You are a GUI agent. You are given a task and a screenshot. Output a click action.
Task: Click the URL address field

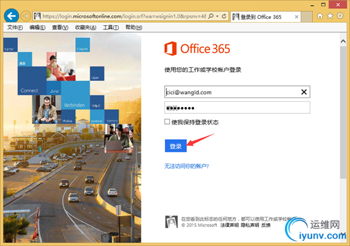click(x=124, y=16)
